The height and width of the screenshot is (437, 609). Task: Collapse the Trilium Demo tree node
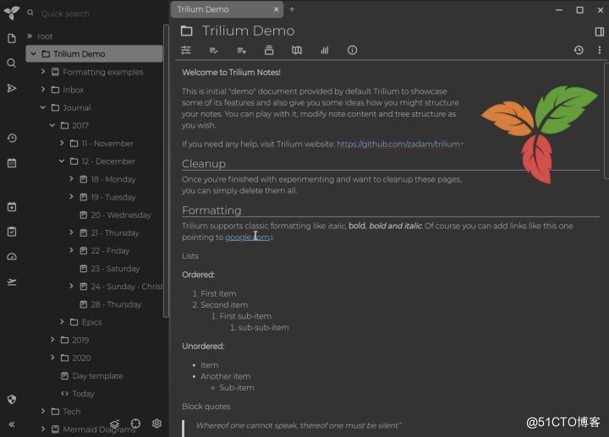pyautogui.click(x=33, y=53)
